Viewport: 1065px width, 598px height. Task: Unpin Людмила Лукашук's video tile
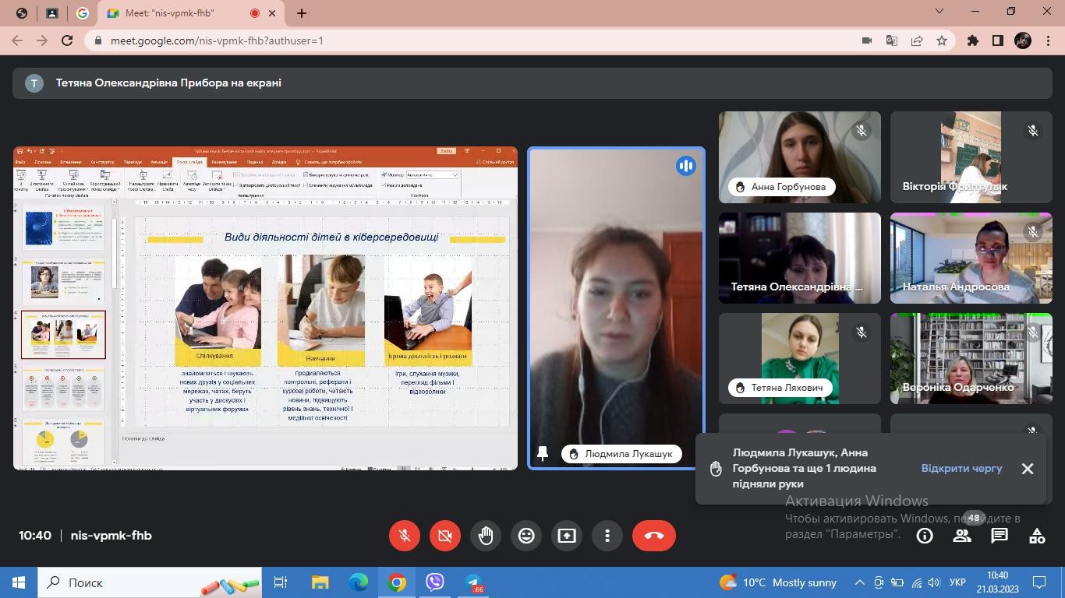tap(543, 453)
